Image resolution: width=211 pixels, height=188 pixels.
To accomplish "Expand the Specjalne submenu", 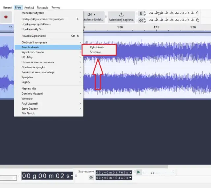I will (x=49, y=77).
